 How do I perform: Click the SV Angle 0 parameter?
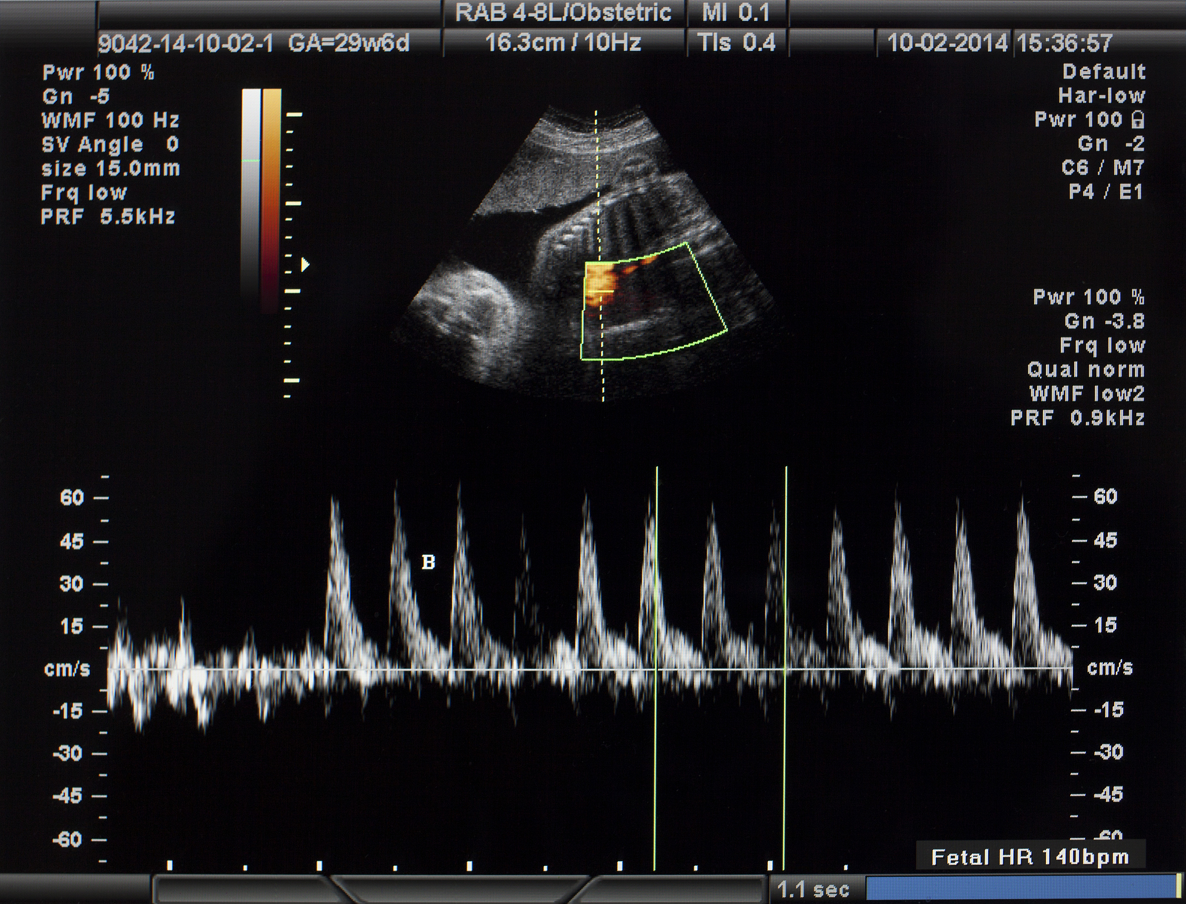[x=110, y=144]
